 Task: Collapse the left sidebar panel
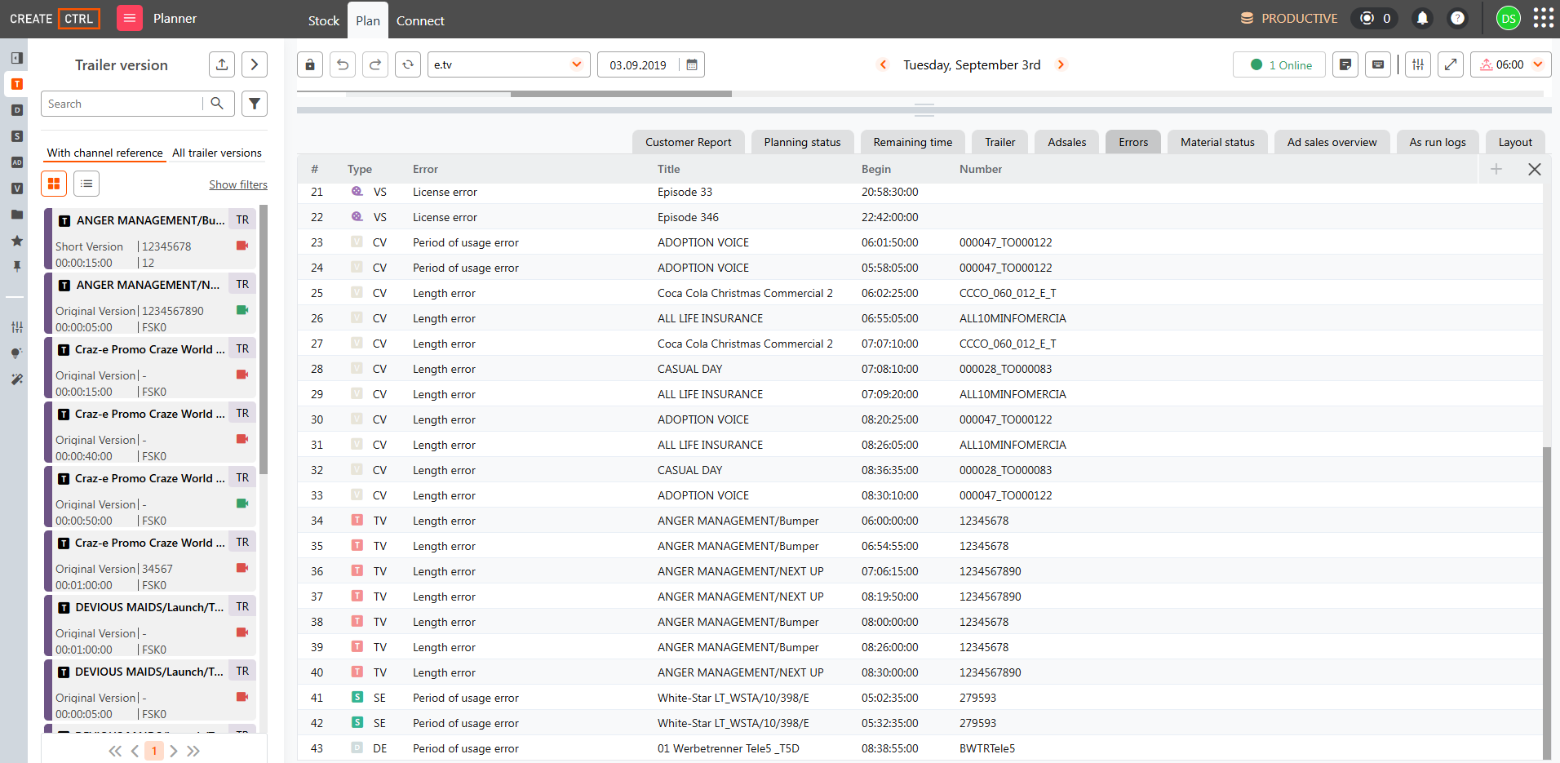(x=17, y=58)
